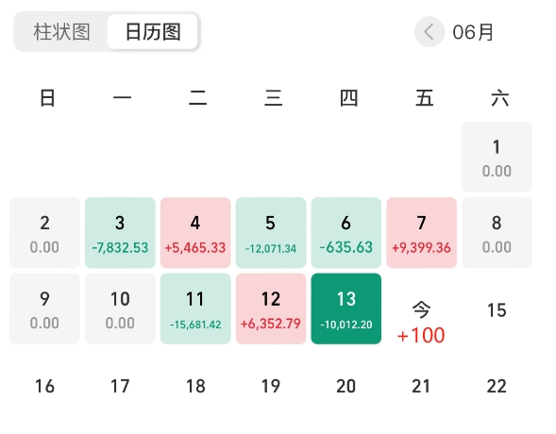Open June 6 with loss -635.63

tap(346, 233)
